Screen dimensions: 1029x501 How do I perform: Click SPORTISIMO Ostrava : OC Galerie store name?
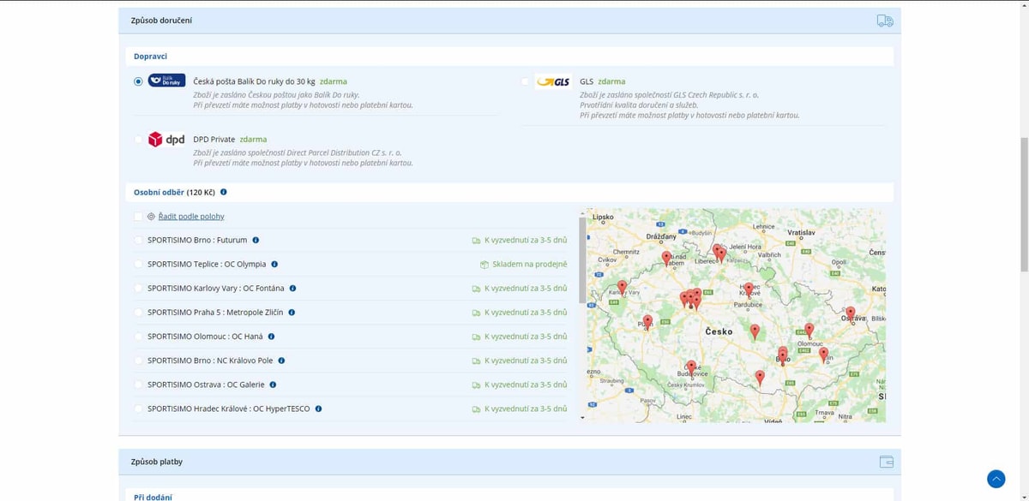[206, 385]
